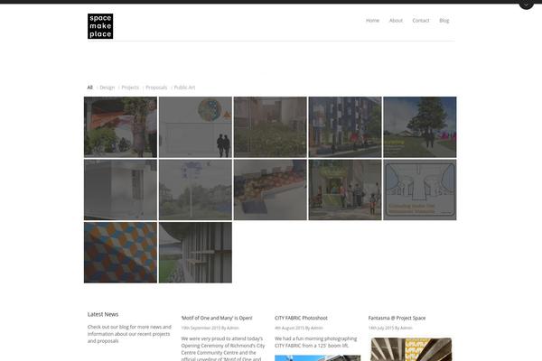
Task: Open the thumbnail of the slatted building facade
Action: point(195,253)
